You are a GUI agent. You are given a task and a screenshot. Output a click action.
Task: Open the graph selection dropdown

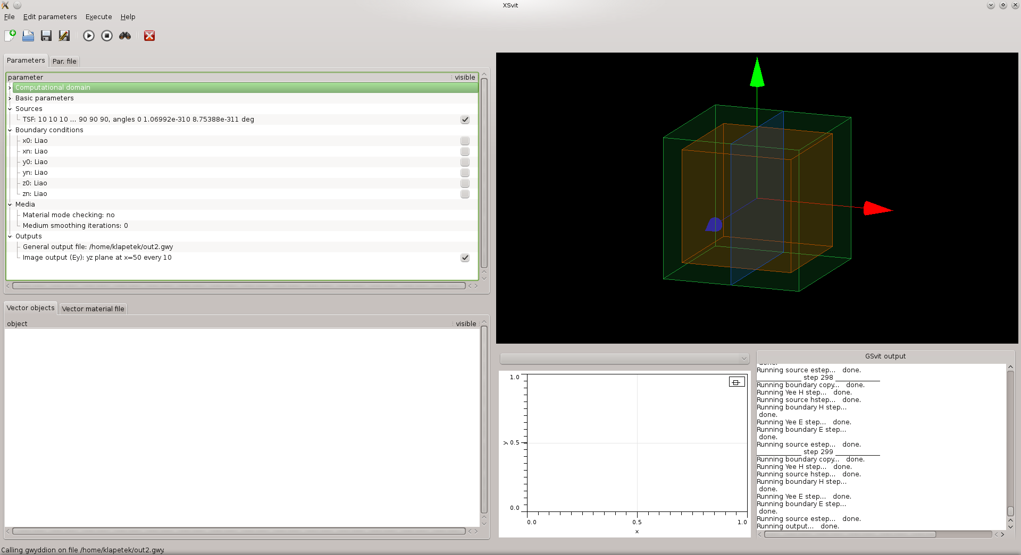[624, 358]
